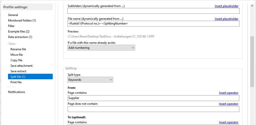Select the Rename file task
Image resolution: width=256 pixels, height=125 pixels.
(x=18, y=49)
